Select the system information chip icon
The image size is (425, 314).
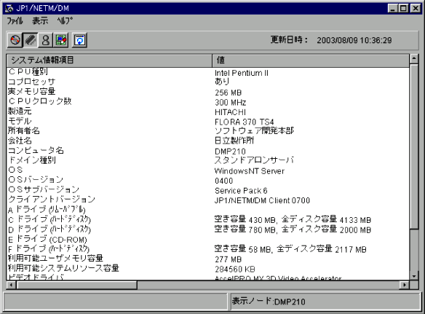pos(31,41)
